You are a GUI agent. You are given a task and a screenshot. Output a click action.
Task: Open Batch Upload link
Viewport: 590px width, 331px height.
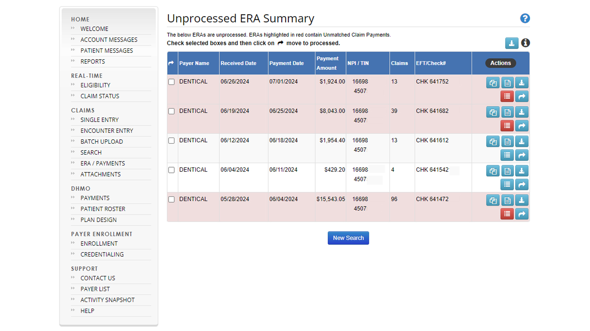pyautogui.click(x=101, y=142)
